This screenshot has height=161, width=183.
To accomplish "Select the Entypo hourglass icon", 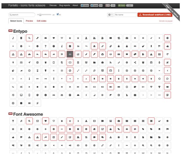I will pos(37,71).
